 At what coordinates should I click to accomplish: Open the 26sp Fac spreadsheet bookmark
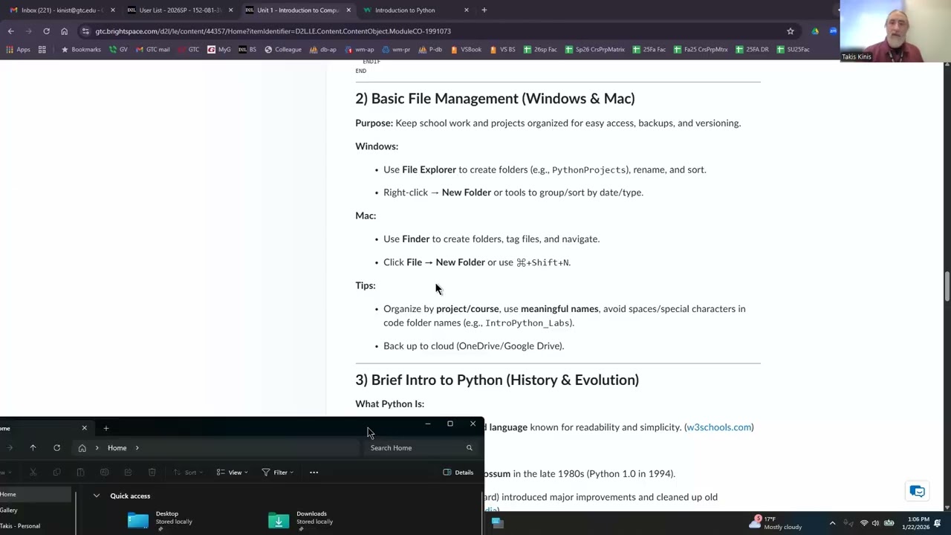(x=540, y=50)
